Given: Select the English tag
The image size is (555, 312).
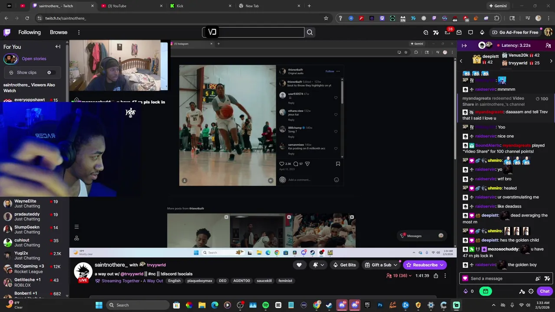Looking at the screenshot, I should click(174, 281).
